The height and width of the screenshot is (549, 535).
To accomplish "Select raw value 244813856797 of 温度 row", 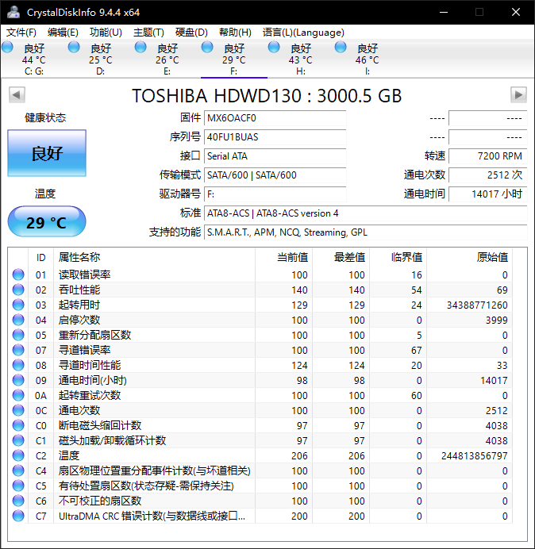I will point(475,456).
